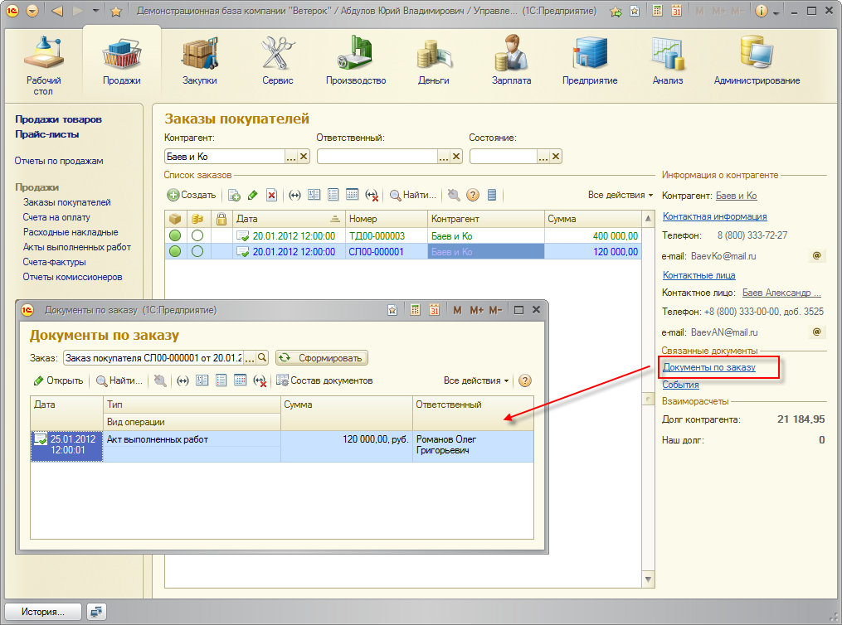Image resolution: width=842 pixels, height=625 pixels.
Task: Switch to the Закупки section
Action: 199,60
